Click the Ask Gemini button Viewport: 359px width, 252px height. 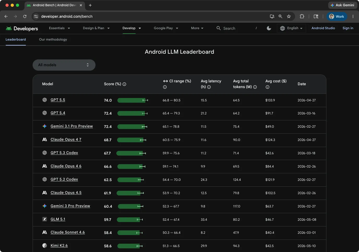pyautogui.click(x=342, y=5)
